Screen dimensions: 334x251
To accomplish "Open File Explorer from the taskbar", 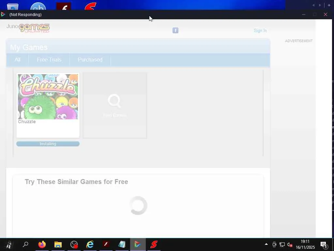I will pos(58,244).
